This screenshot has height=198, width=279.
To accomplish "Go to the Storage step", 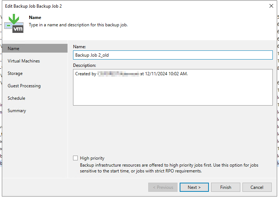I will tap(15, 73).
